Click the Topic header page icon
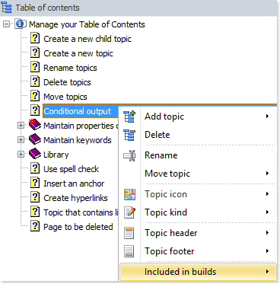 tap(129, 233)
